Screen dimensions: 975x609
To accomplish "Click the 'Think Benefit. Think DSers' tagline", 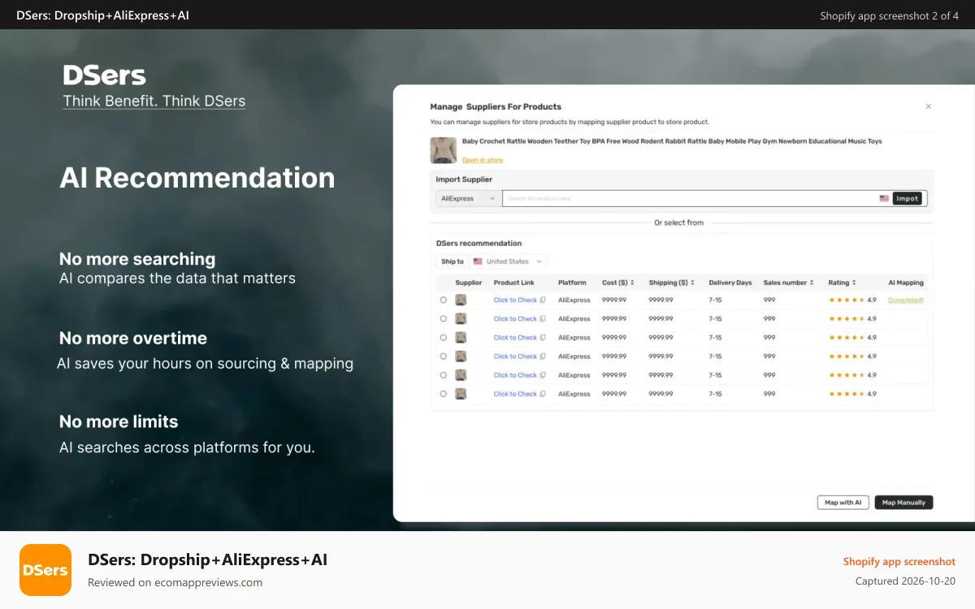I will 154,101.
